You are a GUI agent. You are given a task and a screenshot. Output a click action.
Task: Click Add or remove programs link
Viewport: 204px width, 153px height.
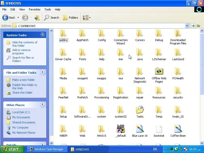[x=21, y=52]
